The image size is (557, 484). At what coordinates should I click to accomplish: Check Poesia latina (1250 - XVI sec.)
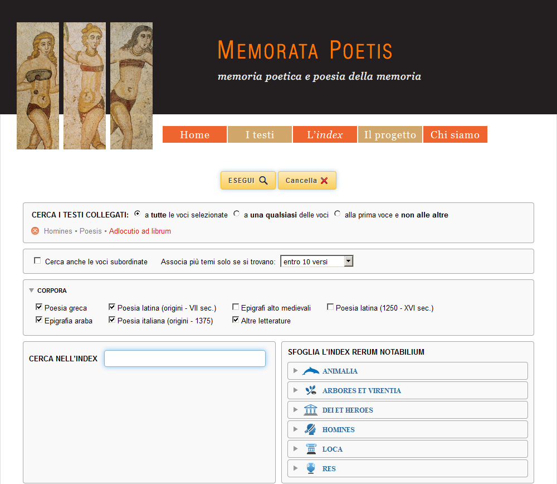(330, 307)
